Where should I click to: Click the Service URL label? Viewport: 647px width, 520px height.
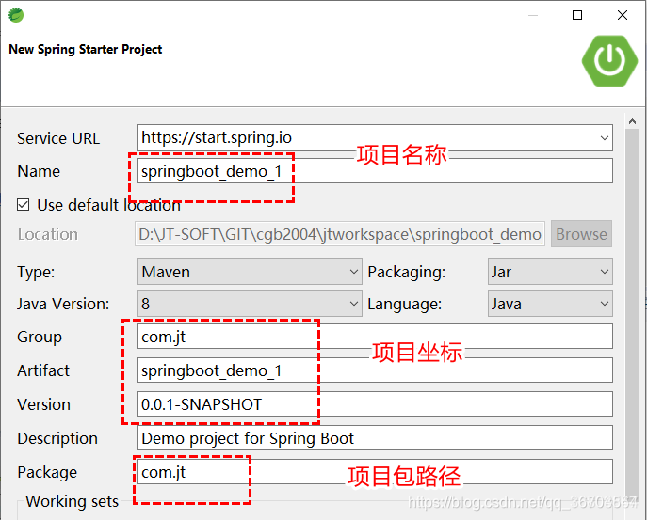tap(58, 138)
